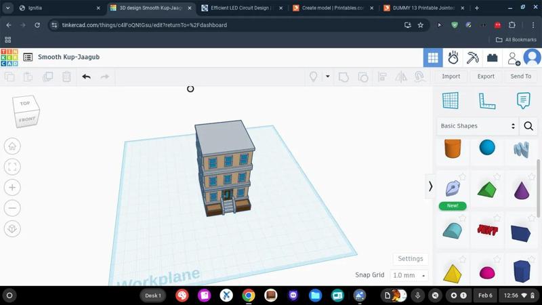542x305 pixels.
Task: Click the Delete trash icon
Action: [66, 77]
